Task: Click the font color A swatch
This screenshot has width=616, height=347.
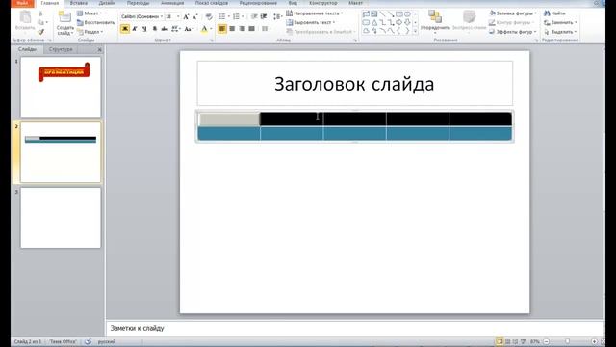Action: coord(204,29)
